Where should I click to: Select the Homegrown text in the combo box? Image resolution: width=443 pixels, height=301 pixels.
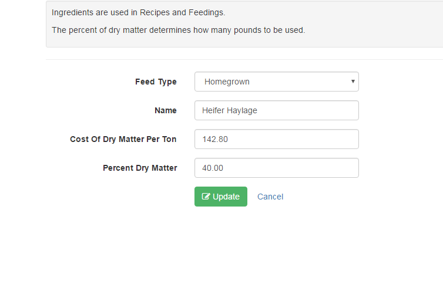tap(227, 82)
